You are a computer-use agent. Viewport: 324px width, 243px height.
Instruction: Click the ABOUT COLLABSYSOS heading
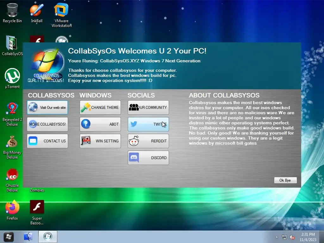(224, 95)
